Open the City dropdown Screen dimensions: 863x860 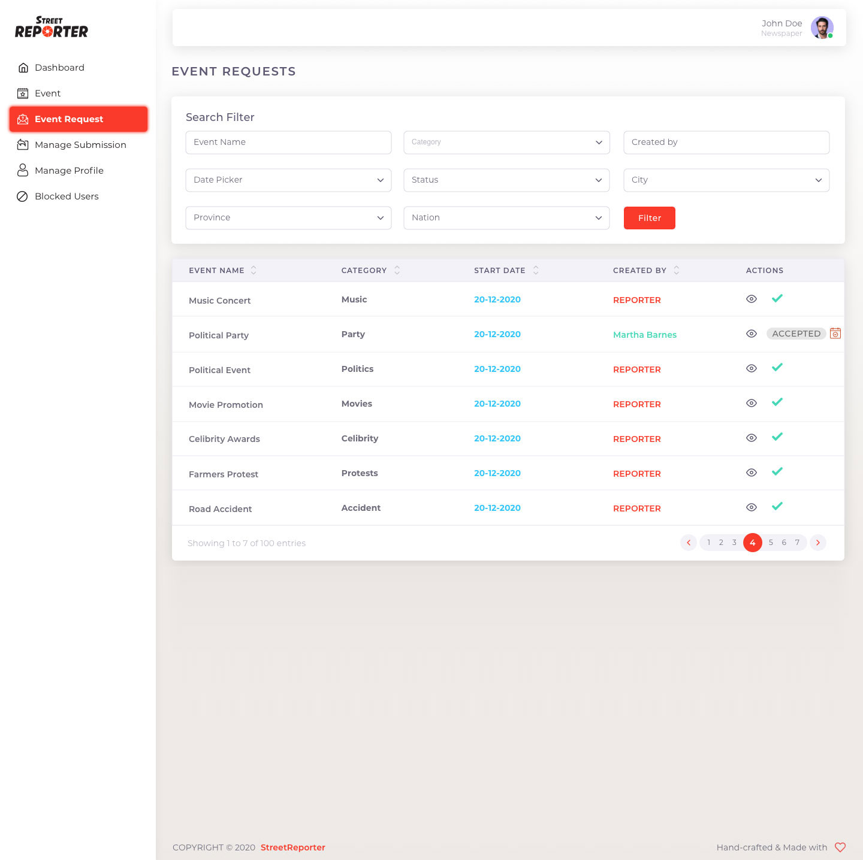[x=726, y=180]
